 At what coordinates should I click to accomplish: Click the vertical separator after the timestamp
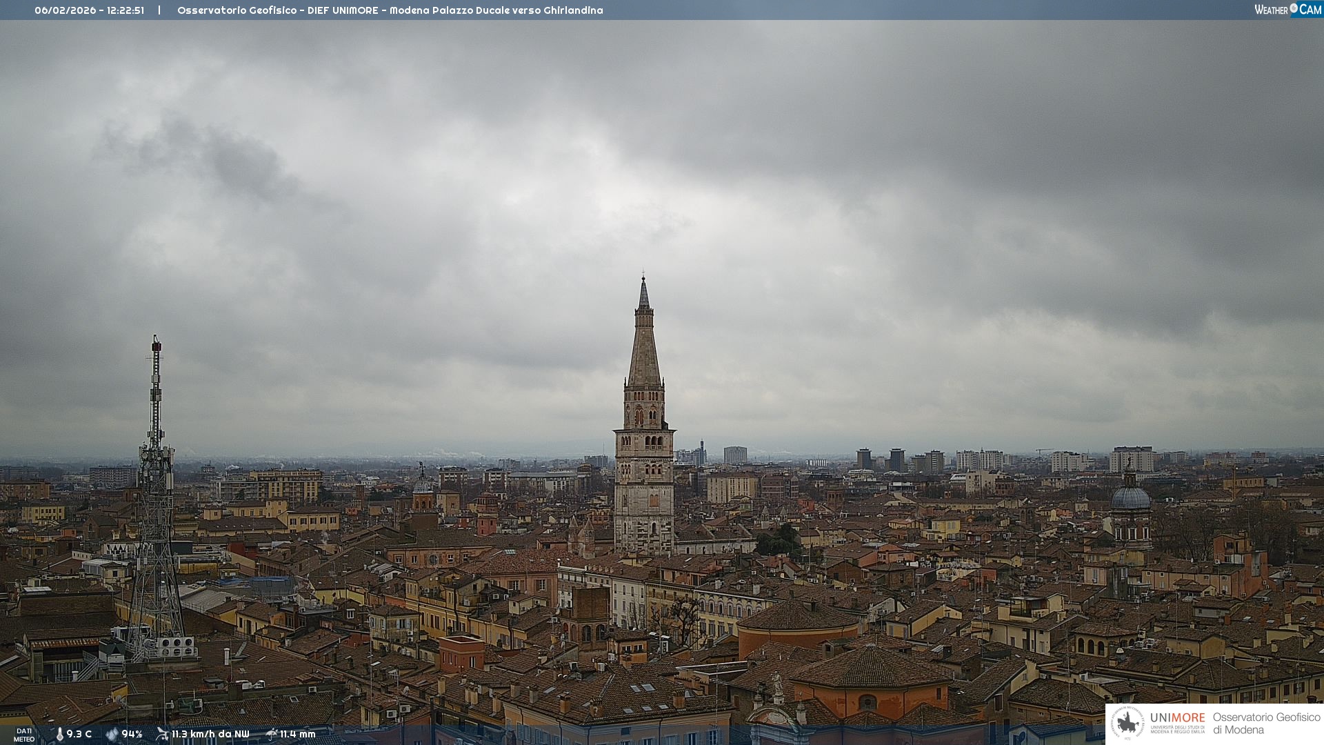click(159, 10)
